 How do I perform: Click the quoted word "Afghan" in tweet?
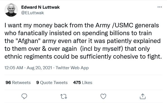pyautogui.click(x=28, y=41)
